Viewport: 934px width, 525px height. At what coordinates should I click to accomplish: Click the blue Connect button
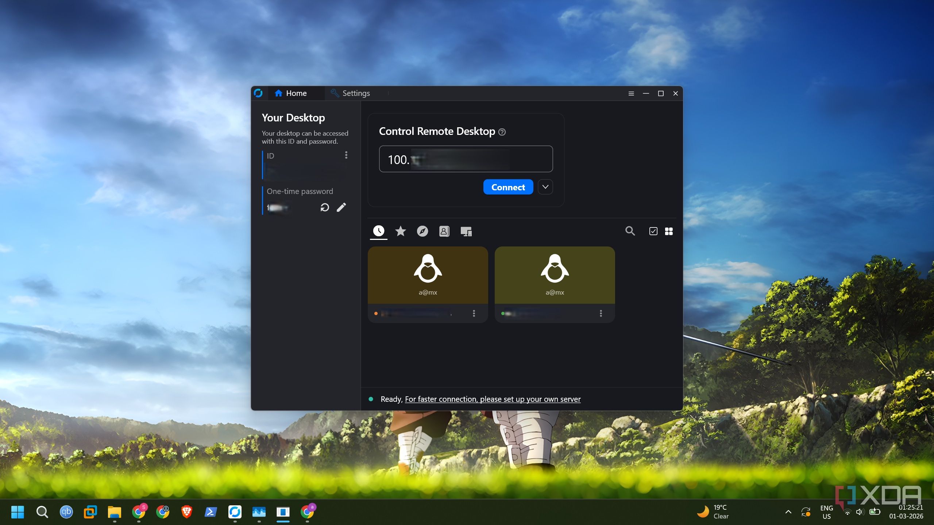[508, 187]
